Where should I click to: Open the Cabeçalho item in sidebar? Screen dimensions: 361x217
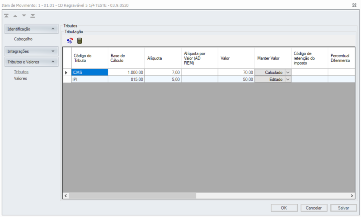tap(23, 39)
